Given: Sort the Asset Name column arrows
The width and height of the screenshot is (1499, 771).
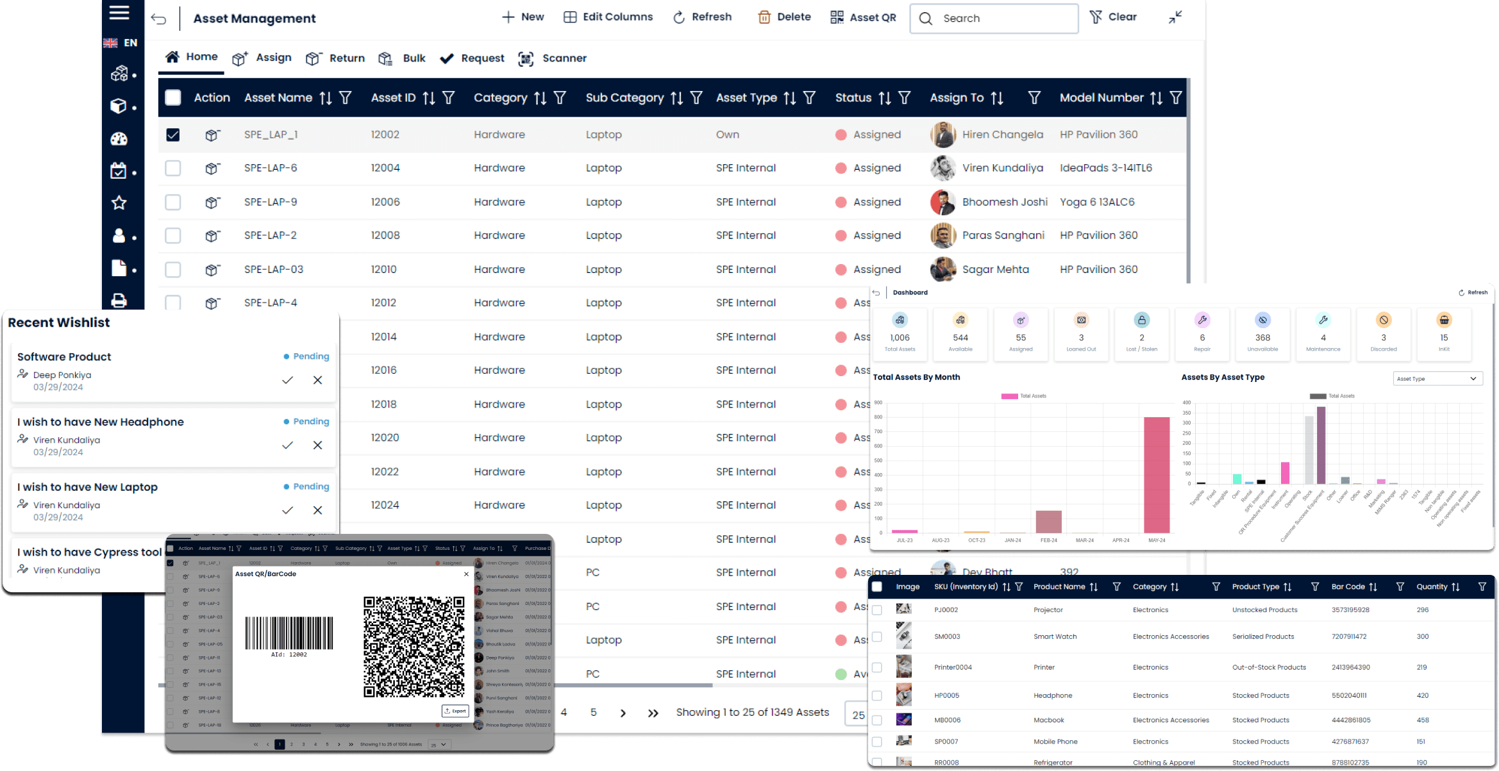Looking at the screenshot, I should 326,97.
